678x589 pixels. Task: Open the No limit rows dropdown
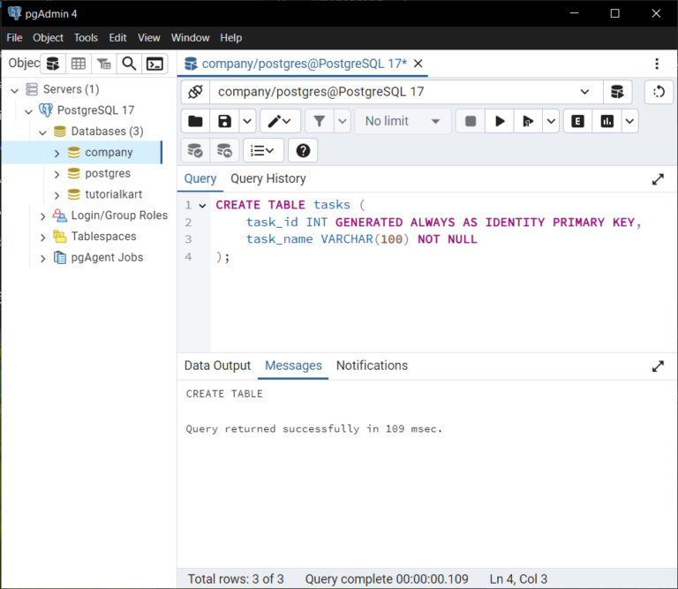click(x=403, y=121)
